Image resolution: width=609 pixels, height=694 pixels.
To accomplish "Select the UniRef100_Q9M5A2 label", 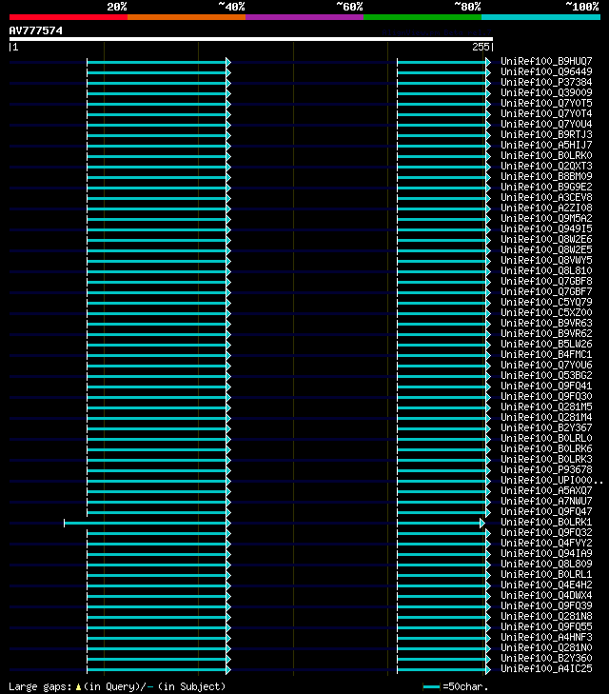I will coord(546,218).
